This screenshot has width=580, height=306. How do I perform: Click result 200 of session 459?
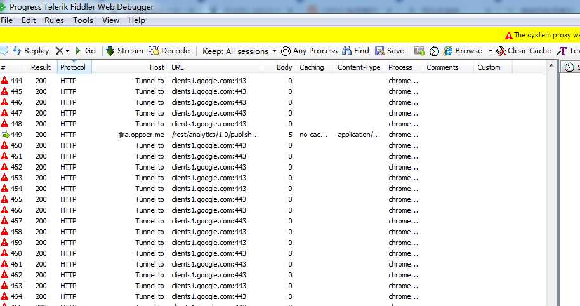point(41,243)
